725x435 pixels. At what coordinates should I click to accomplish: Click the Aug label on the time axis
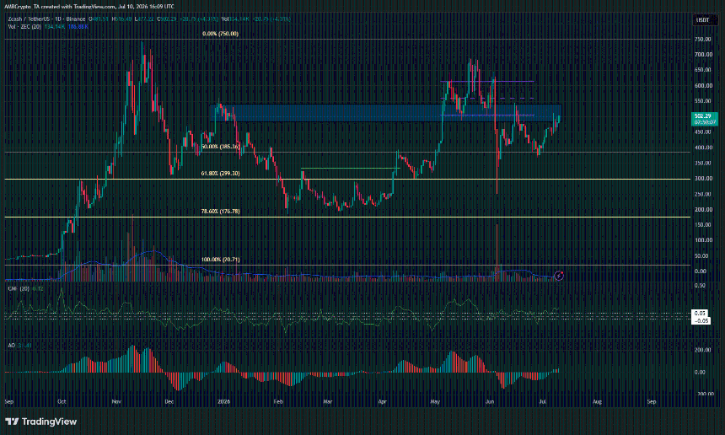pos(597,401)
